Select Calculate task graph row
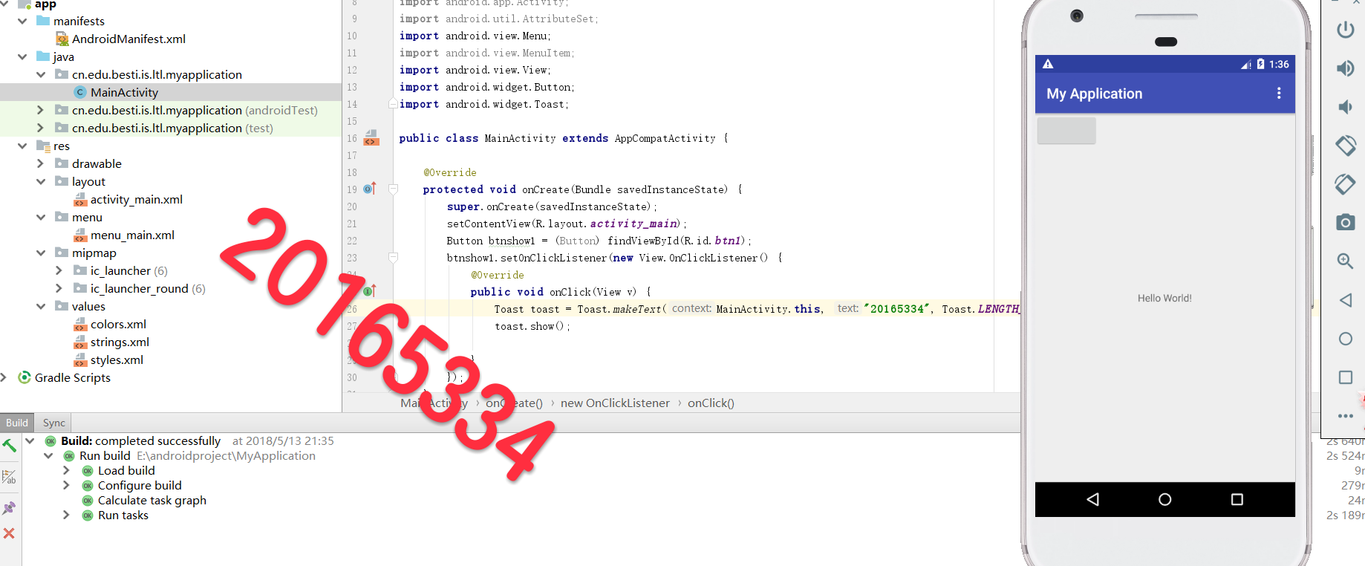 [152, 500]
